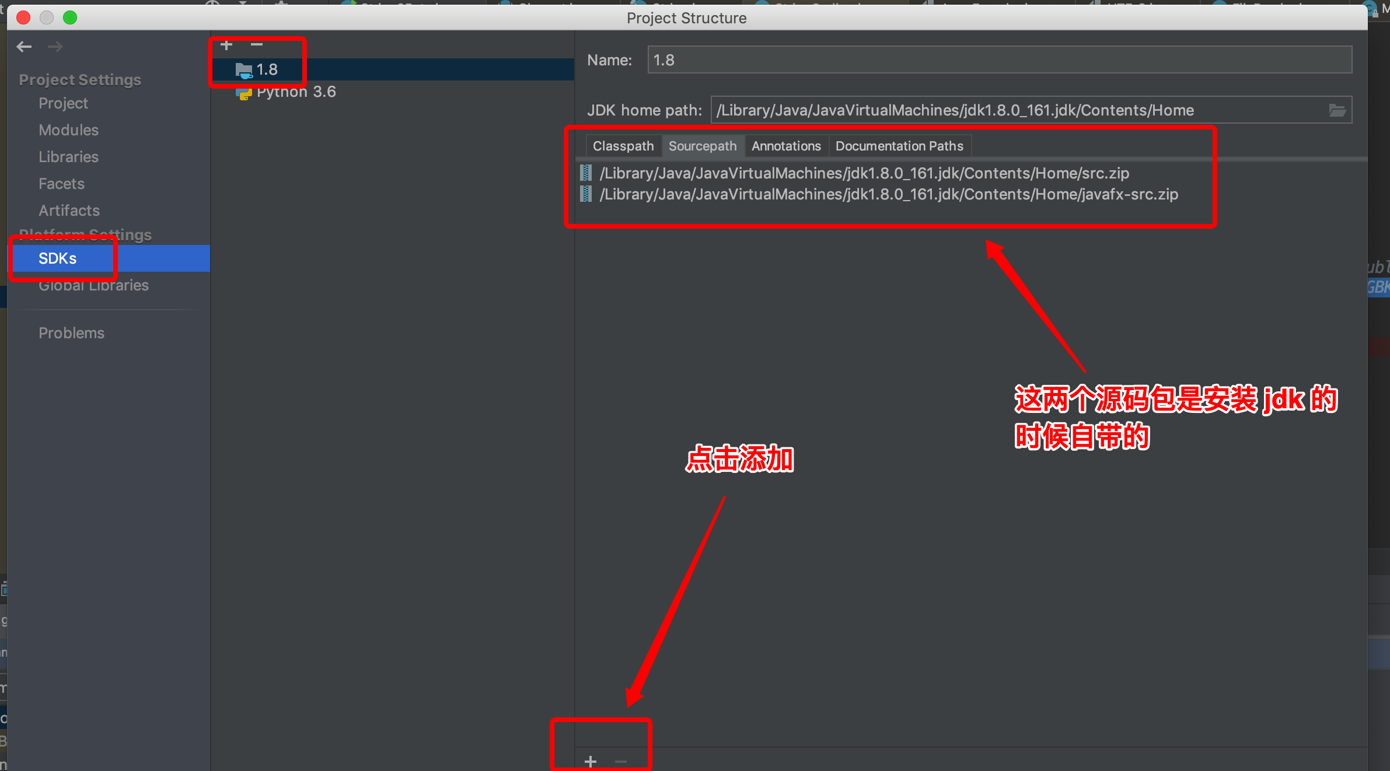Open the Documentation Paths tab
Image resolution: width=1390 pixels, height=771 pixels.
pyautogui.click(x=899, y=146)
